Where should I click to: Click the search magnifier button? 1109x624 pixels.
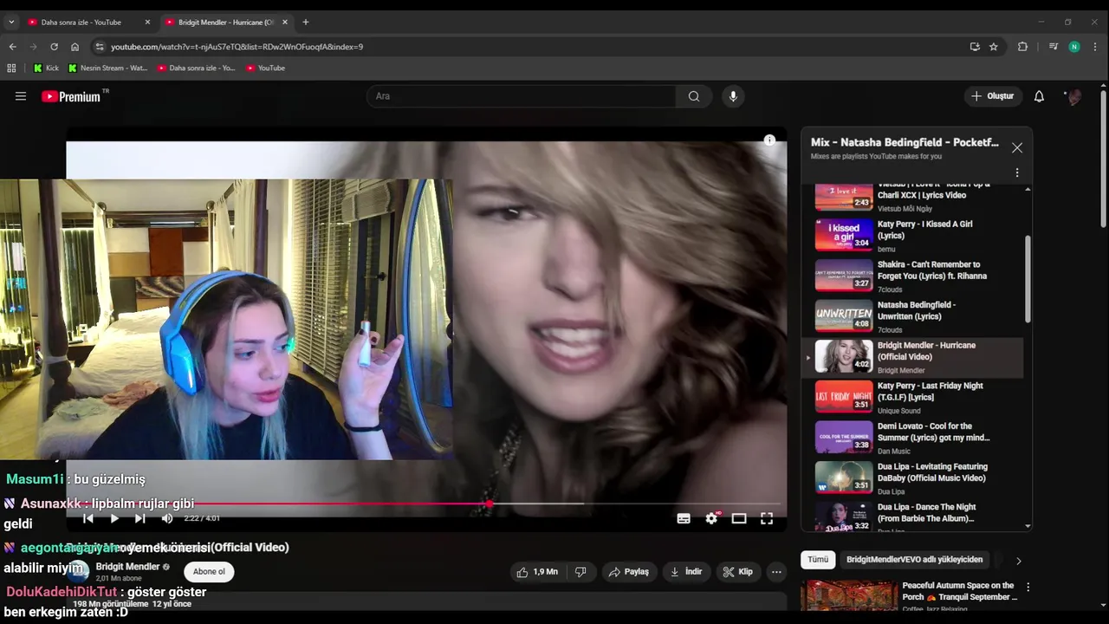(x=694, y=96)
